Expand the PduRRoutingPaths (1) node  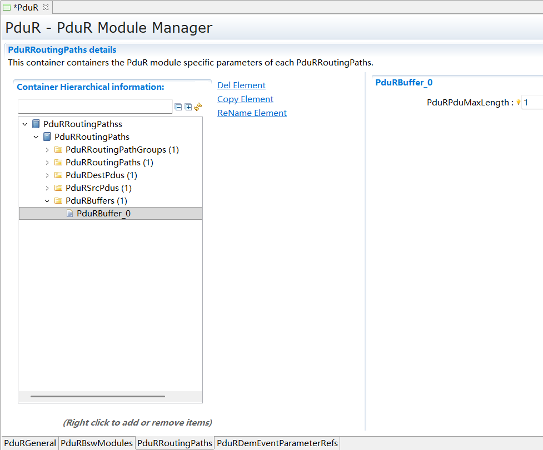(47, 162)
